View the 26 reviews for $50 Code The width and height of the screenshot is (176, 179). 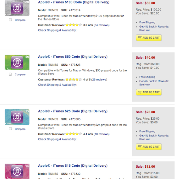point(99,79)
